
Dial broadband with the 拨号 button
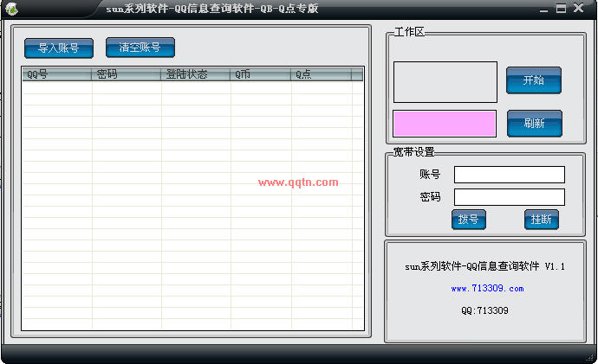(469, 220)
